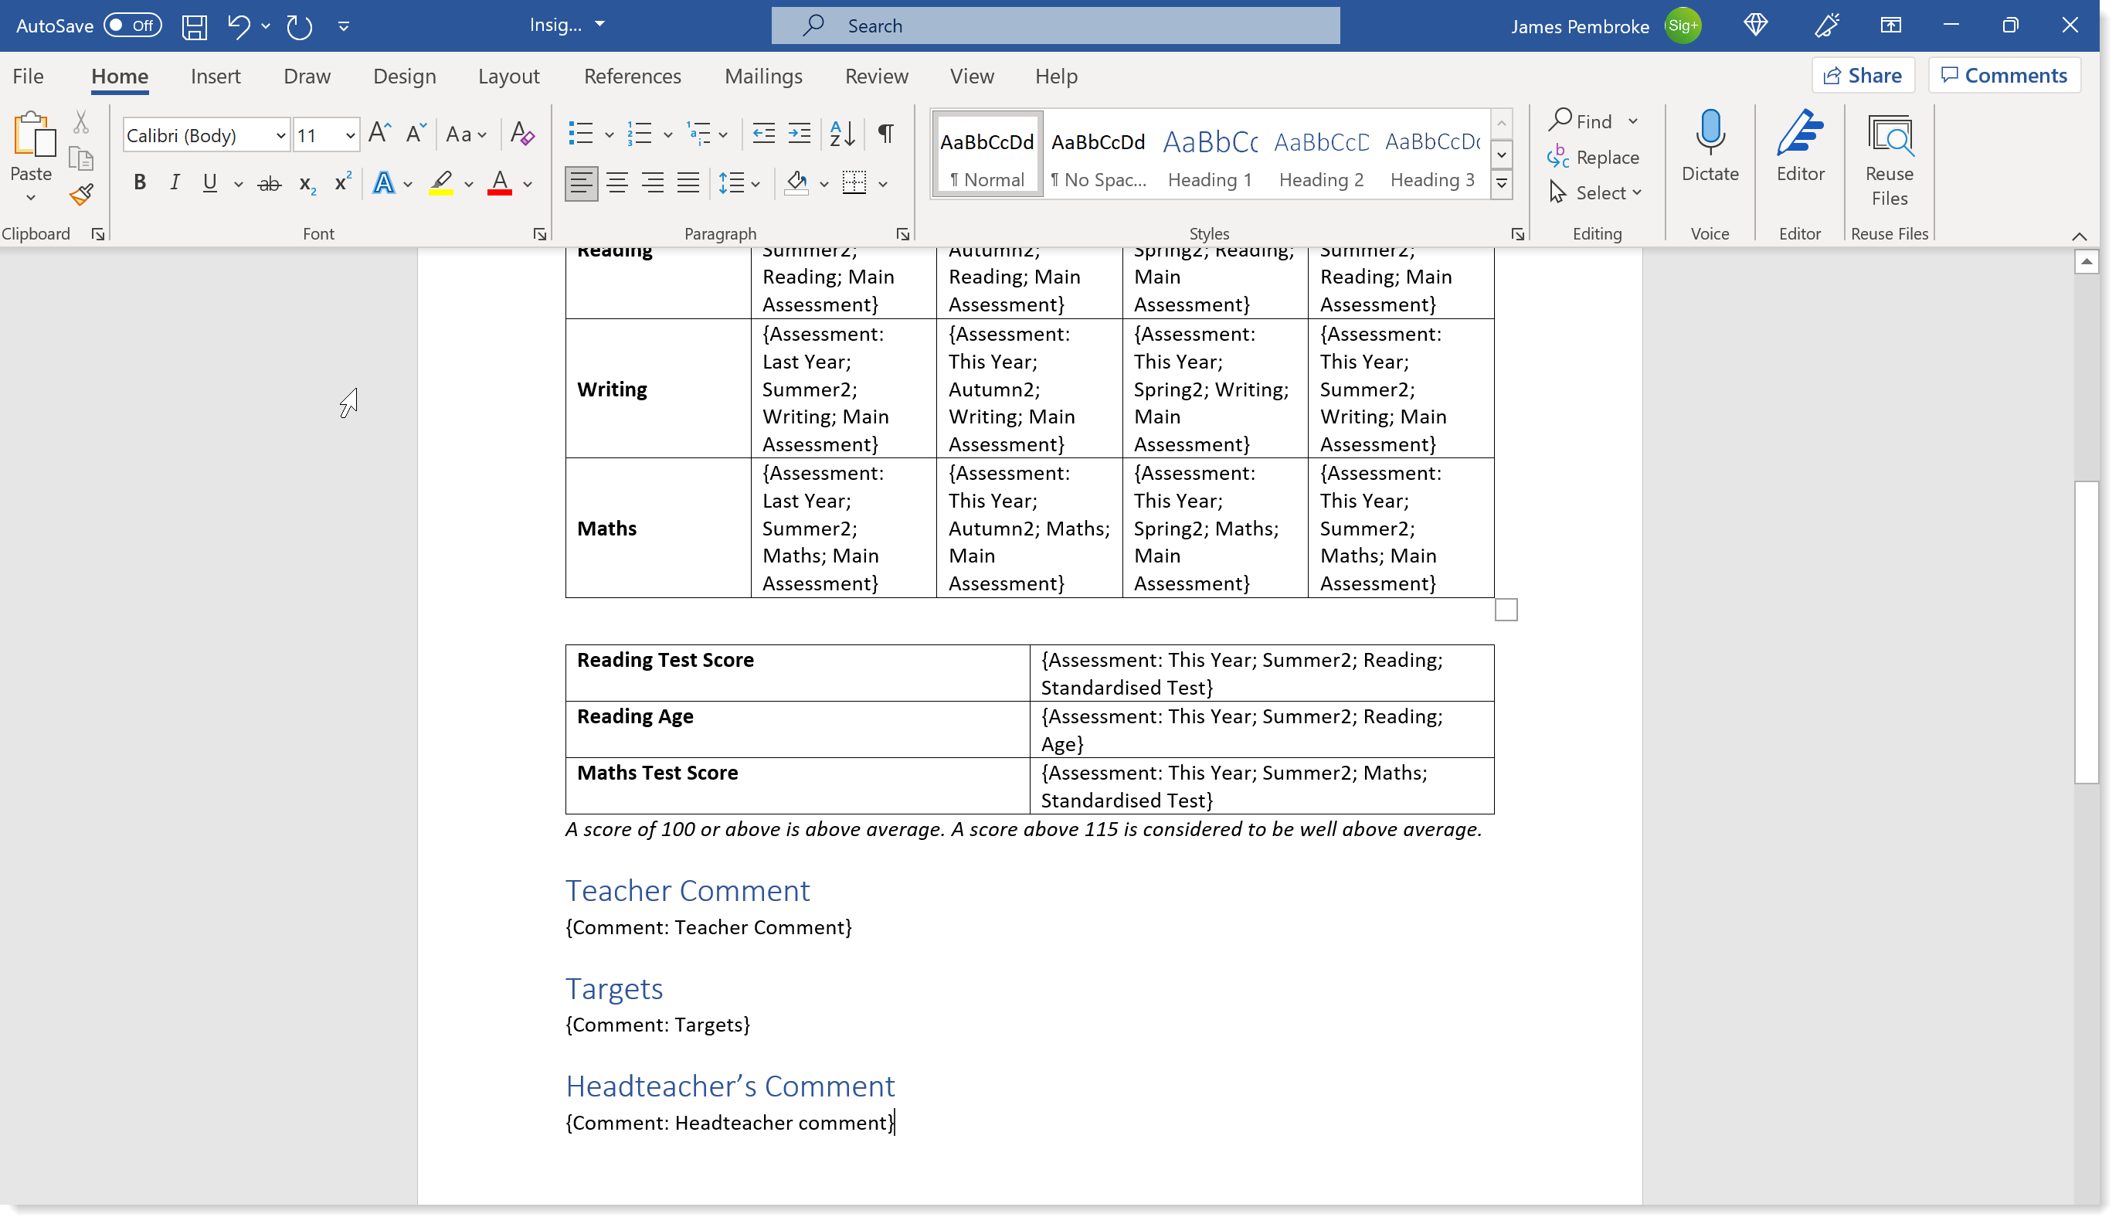Clear all formatting icon

(521, 134)
